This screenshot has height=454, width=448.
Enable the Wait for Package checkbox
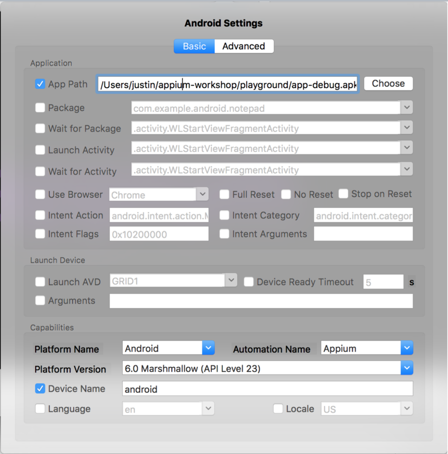click(x=40, y=128)
